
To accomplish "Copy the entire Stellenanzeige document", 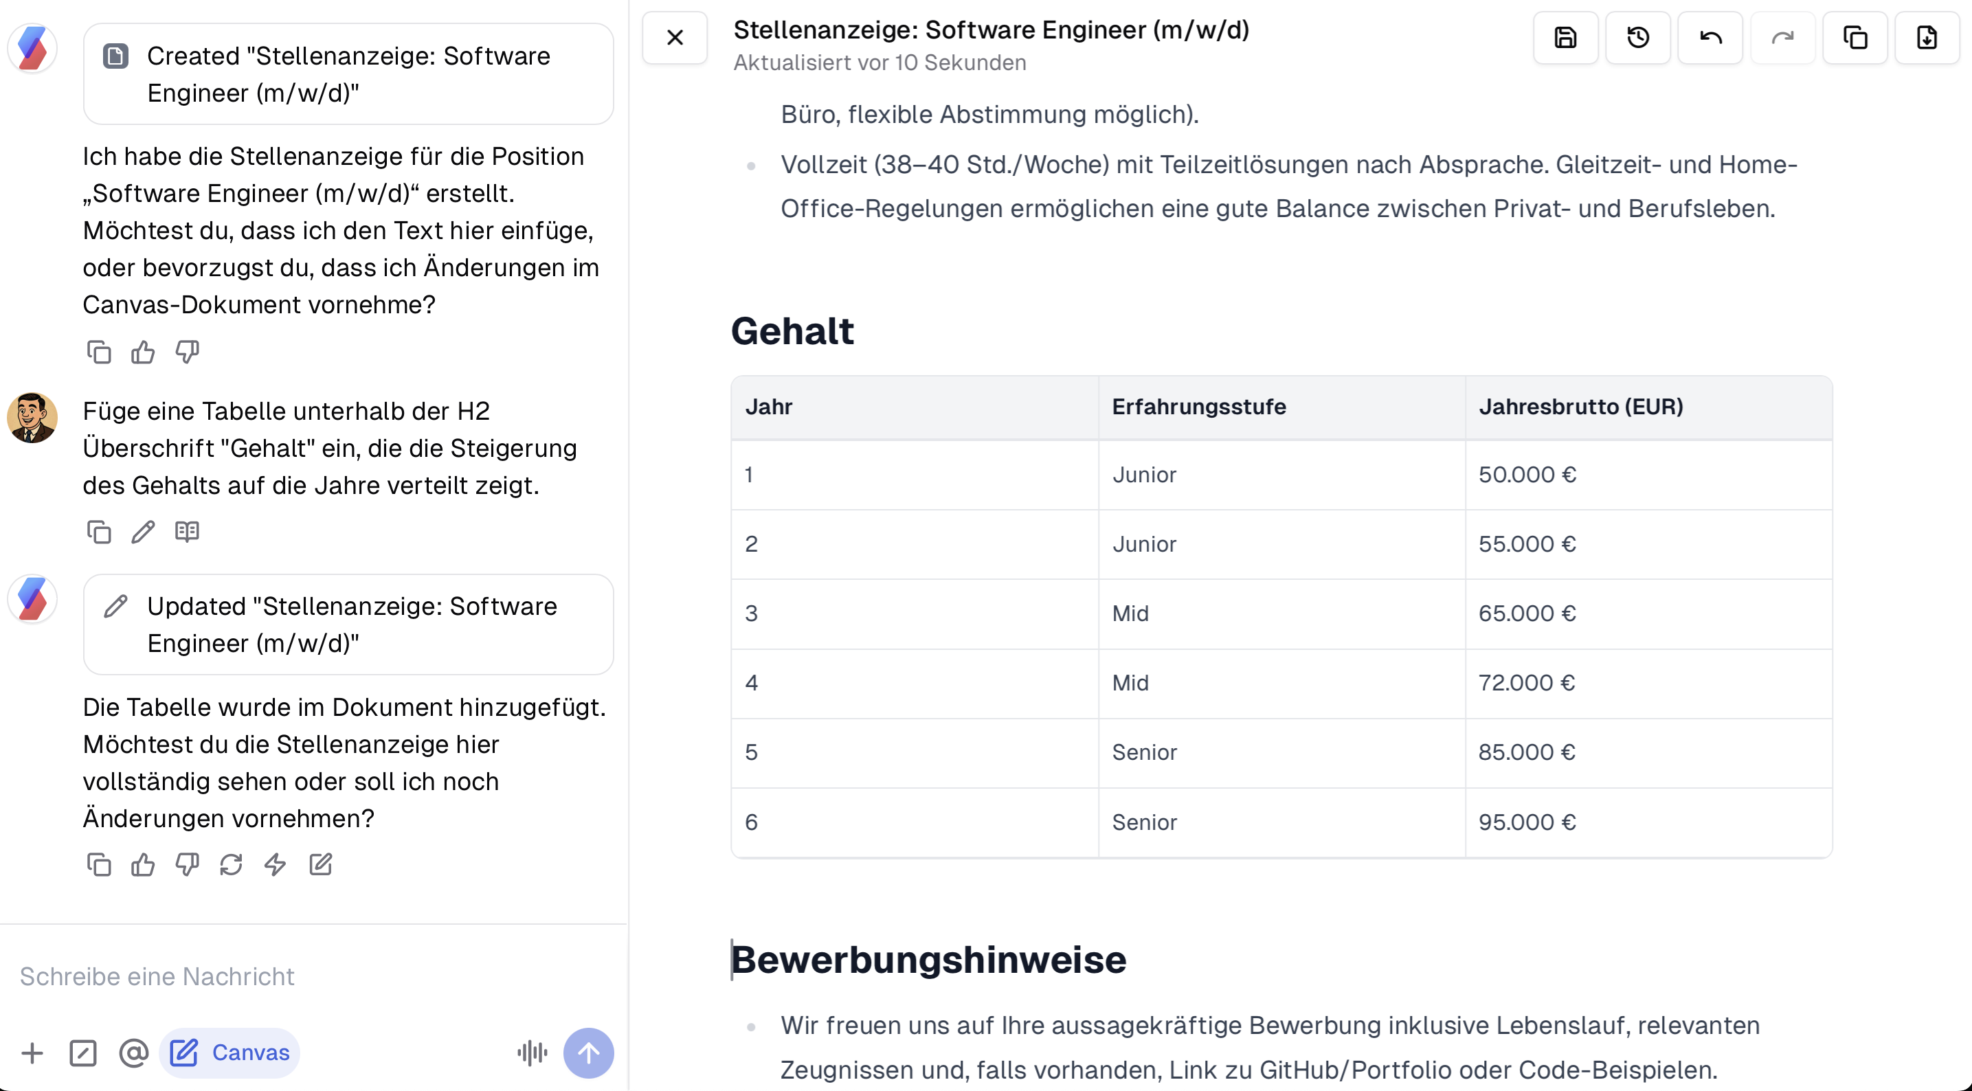I will [1855, 38].
